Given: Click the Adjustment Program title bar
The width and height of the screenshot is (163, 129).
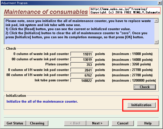Looking at the screenshot, I should pos(76,3).
